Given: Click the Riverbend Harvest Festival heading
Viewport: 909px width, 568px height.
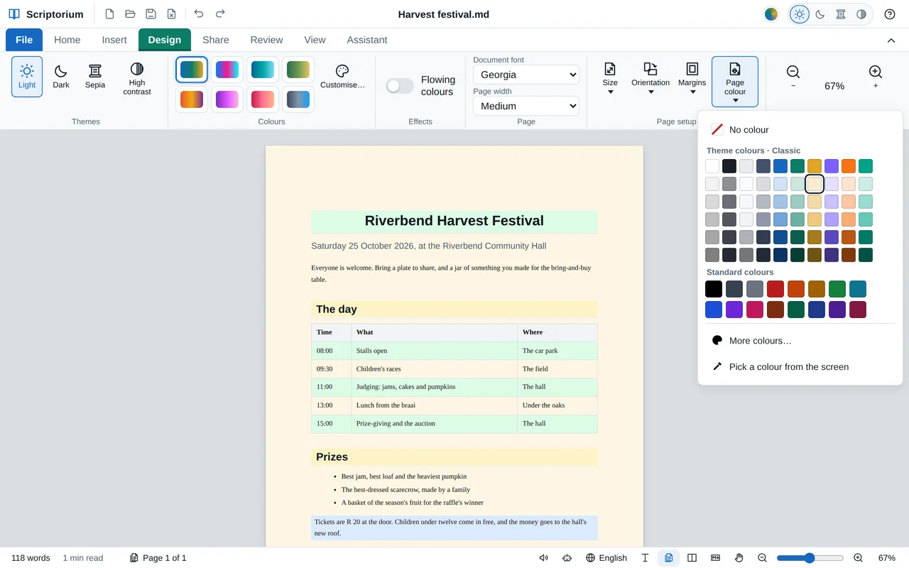Looking at the screenshot, I should pyautogui.click(x=454, y=221).
